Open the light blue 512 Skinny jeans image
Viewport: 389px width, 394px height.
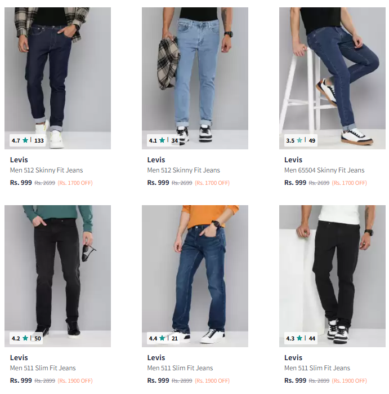pos(195,78)
